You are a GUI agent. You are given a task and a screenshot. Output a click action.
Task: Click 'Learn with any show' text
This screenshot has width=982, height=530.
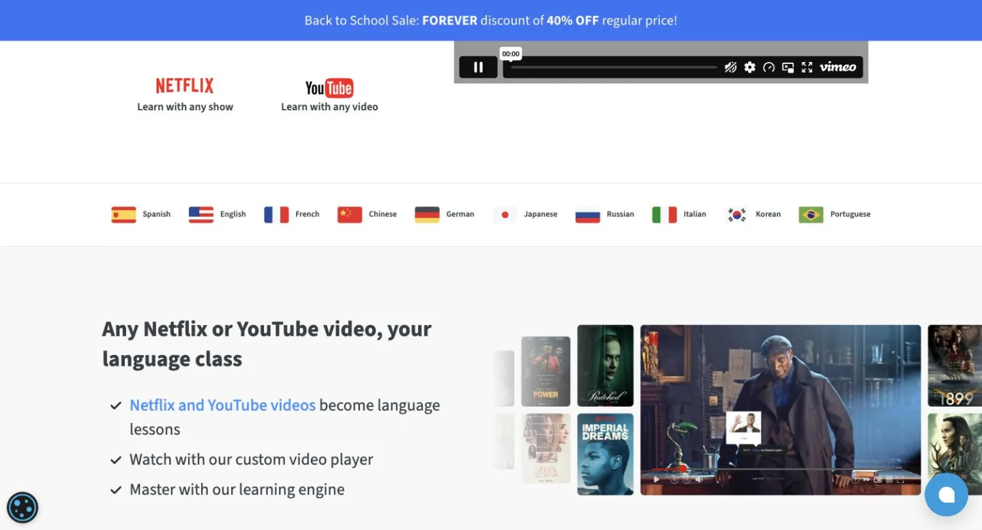click(x=185, y=107)
